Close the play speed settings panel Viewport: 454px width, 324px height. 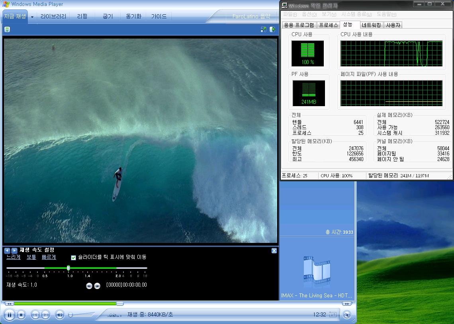[274, 250]
